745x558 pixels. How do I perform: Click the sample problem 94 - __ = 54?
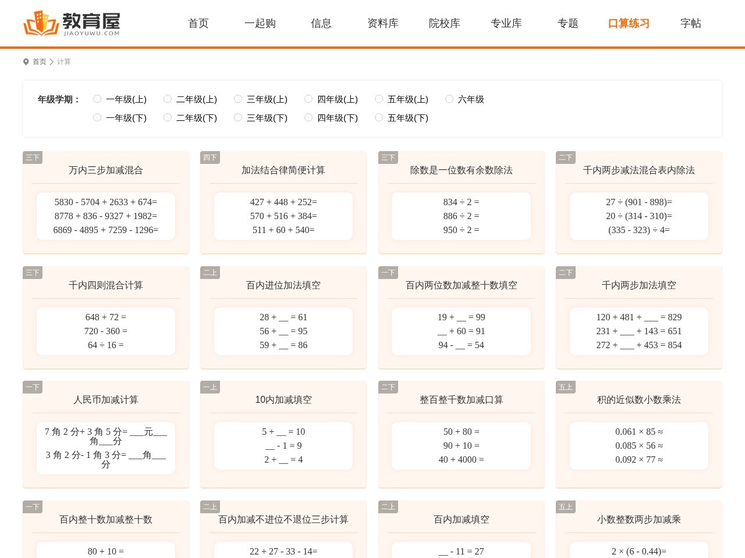[462, 345]
